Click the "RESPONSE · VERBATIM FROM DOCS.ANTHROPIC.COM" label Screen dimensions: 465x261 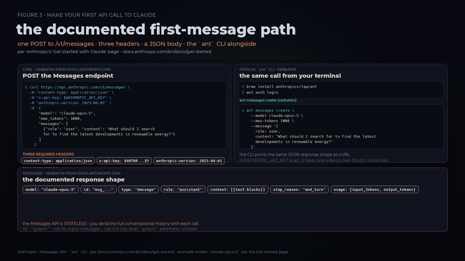click(x=71, y=173)
